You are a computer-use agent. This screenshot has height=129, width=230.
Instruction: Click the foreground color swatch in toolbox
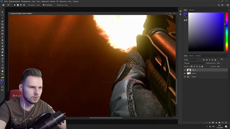coord(1,83)
